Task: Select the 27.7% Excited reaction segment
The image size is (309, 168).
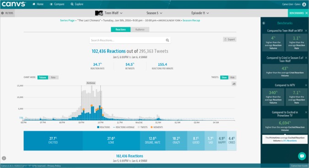Action: (x=53, y=141)
